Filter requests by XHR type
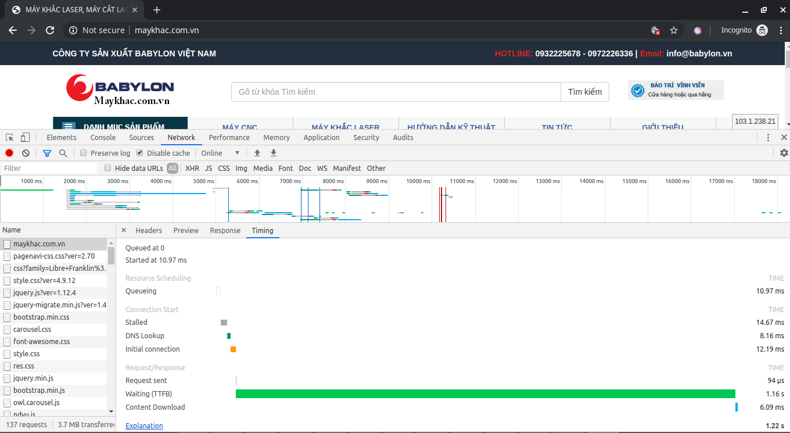790x433 pixels. click(192, 168)
